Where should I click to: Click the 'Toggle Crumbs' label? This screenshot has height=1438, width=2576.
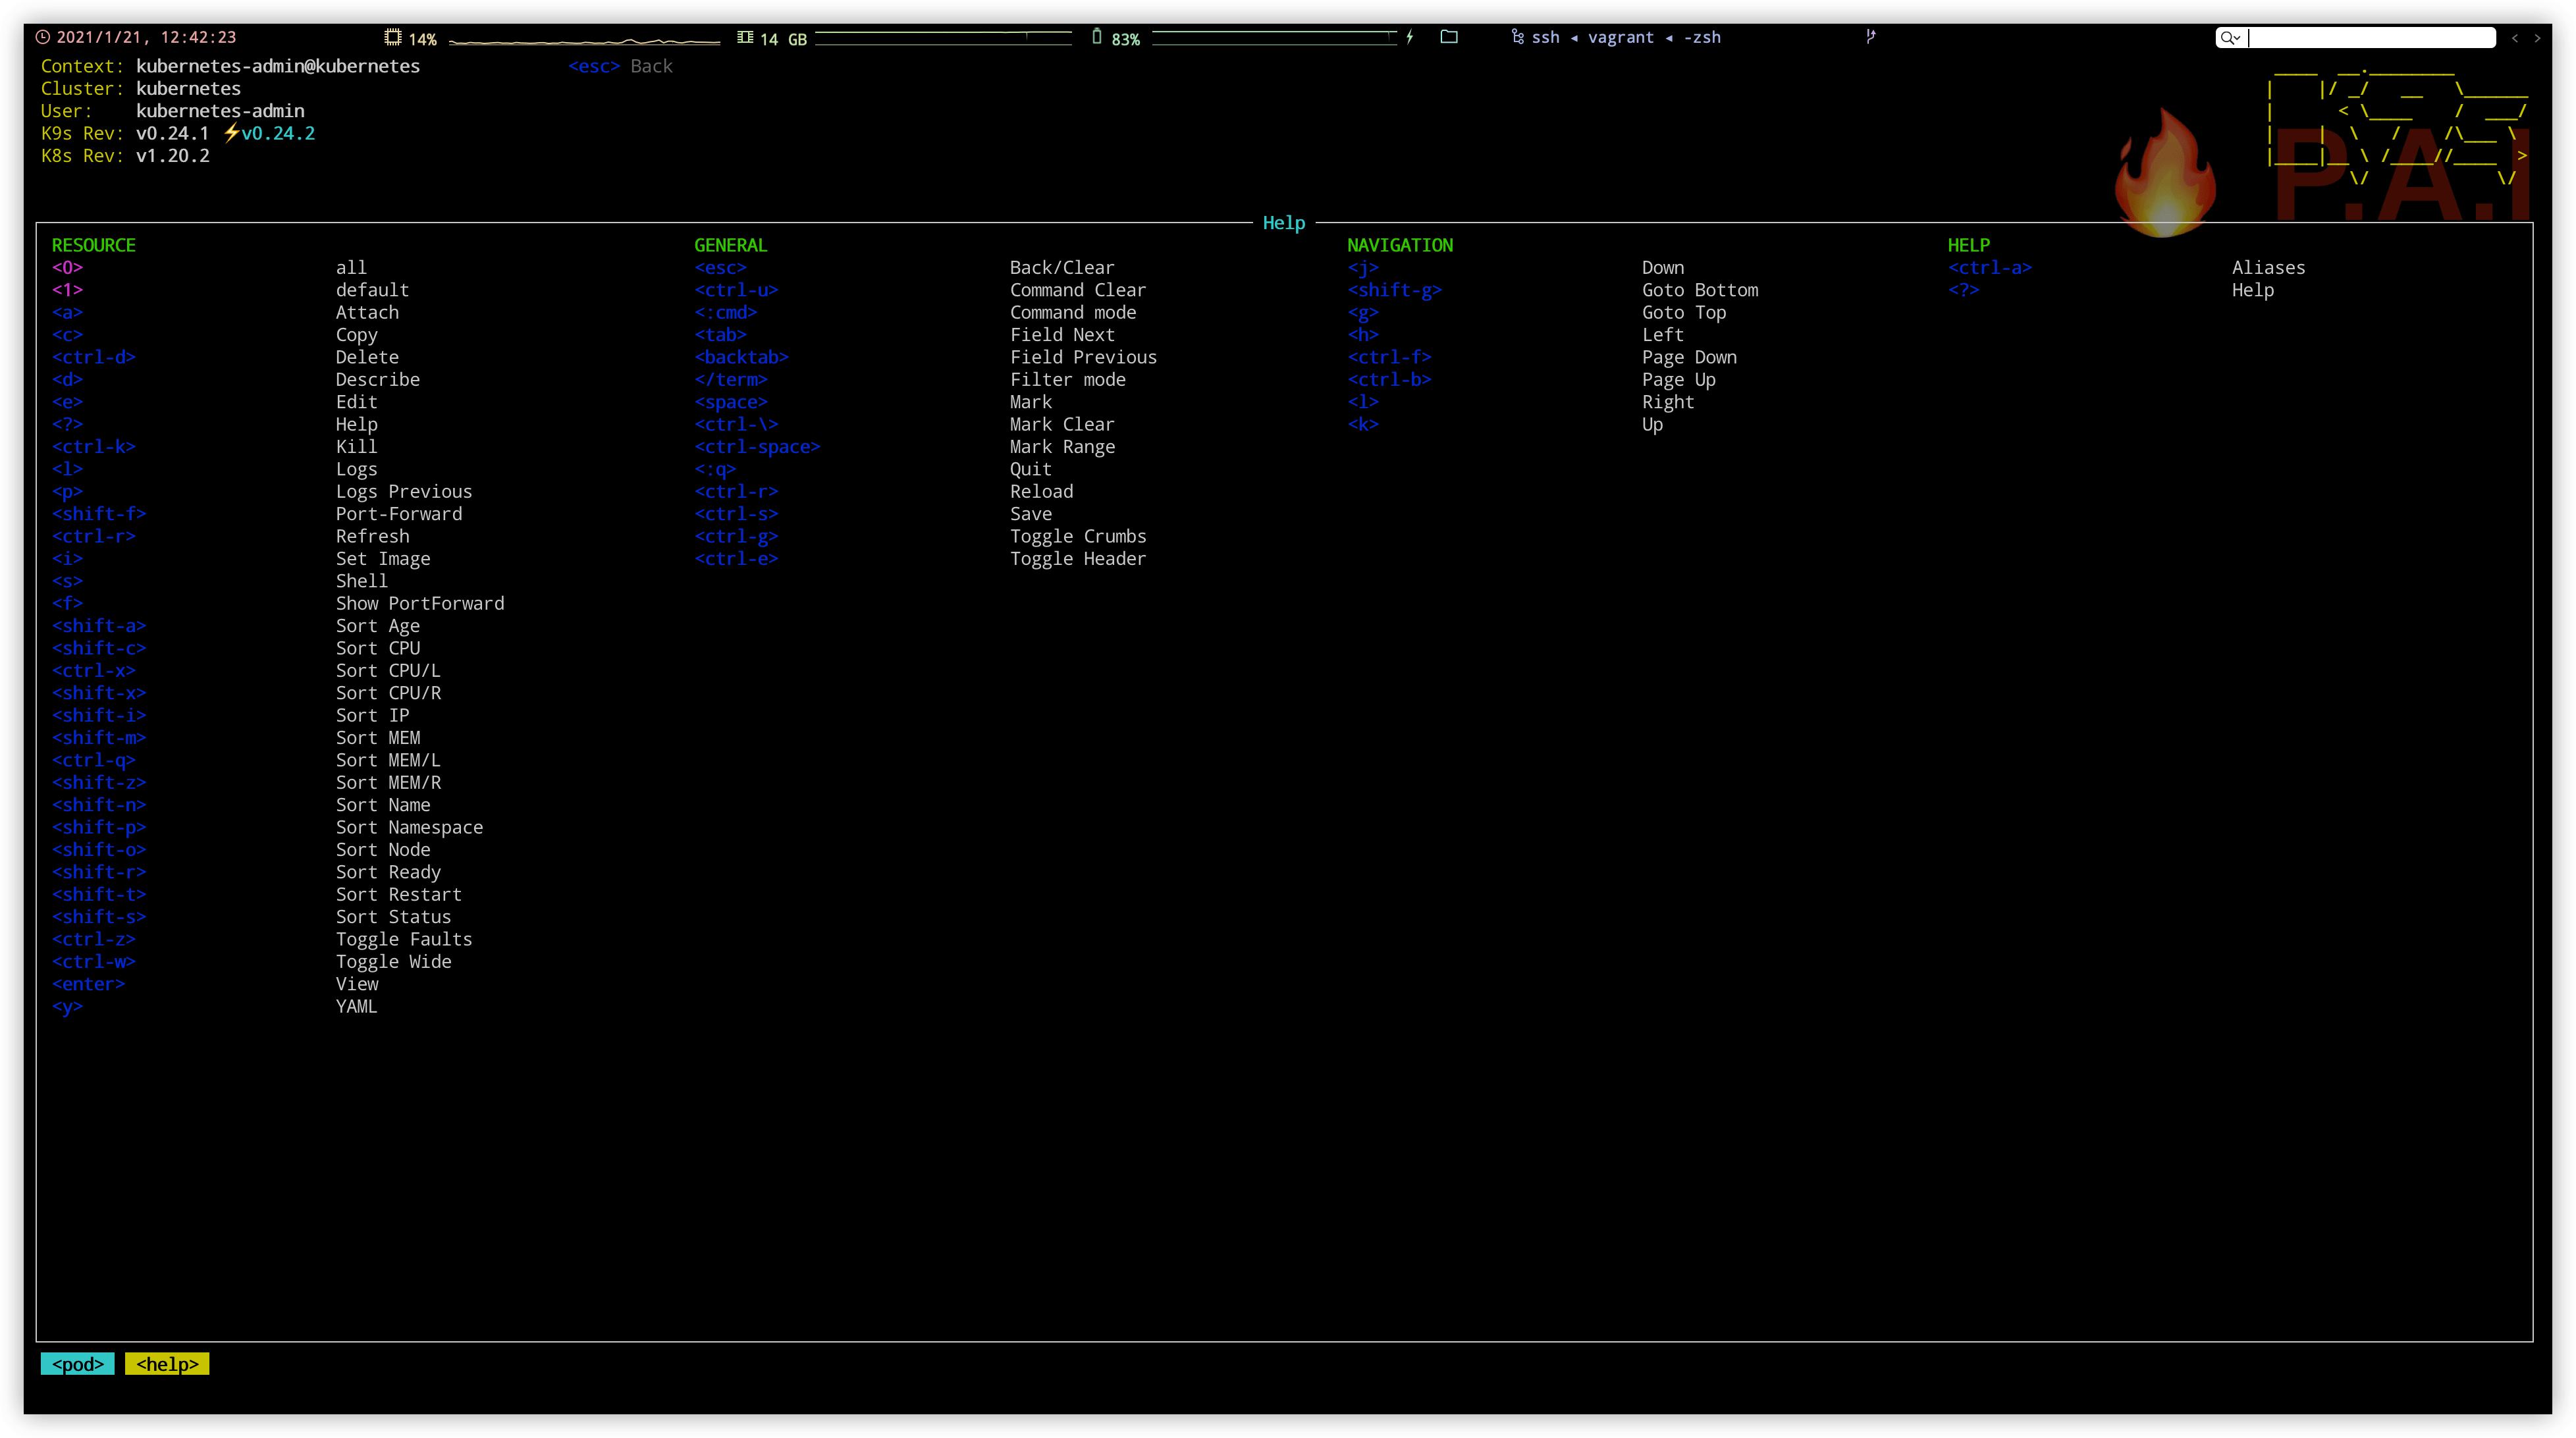1078,536
